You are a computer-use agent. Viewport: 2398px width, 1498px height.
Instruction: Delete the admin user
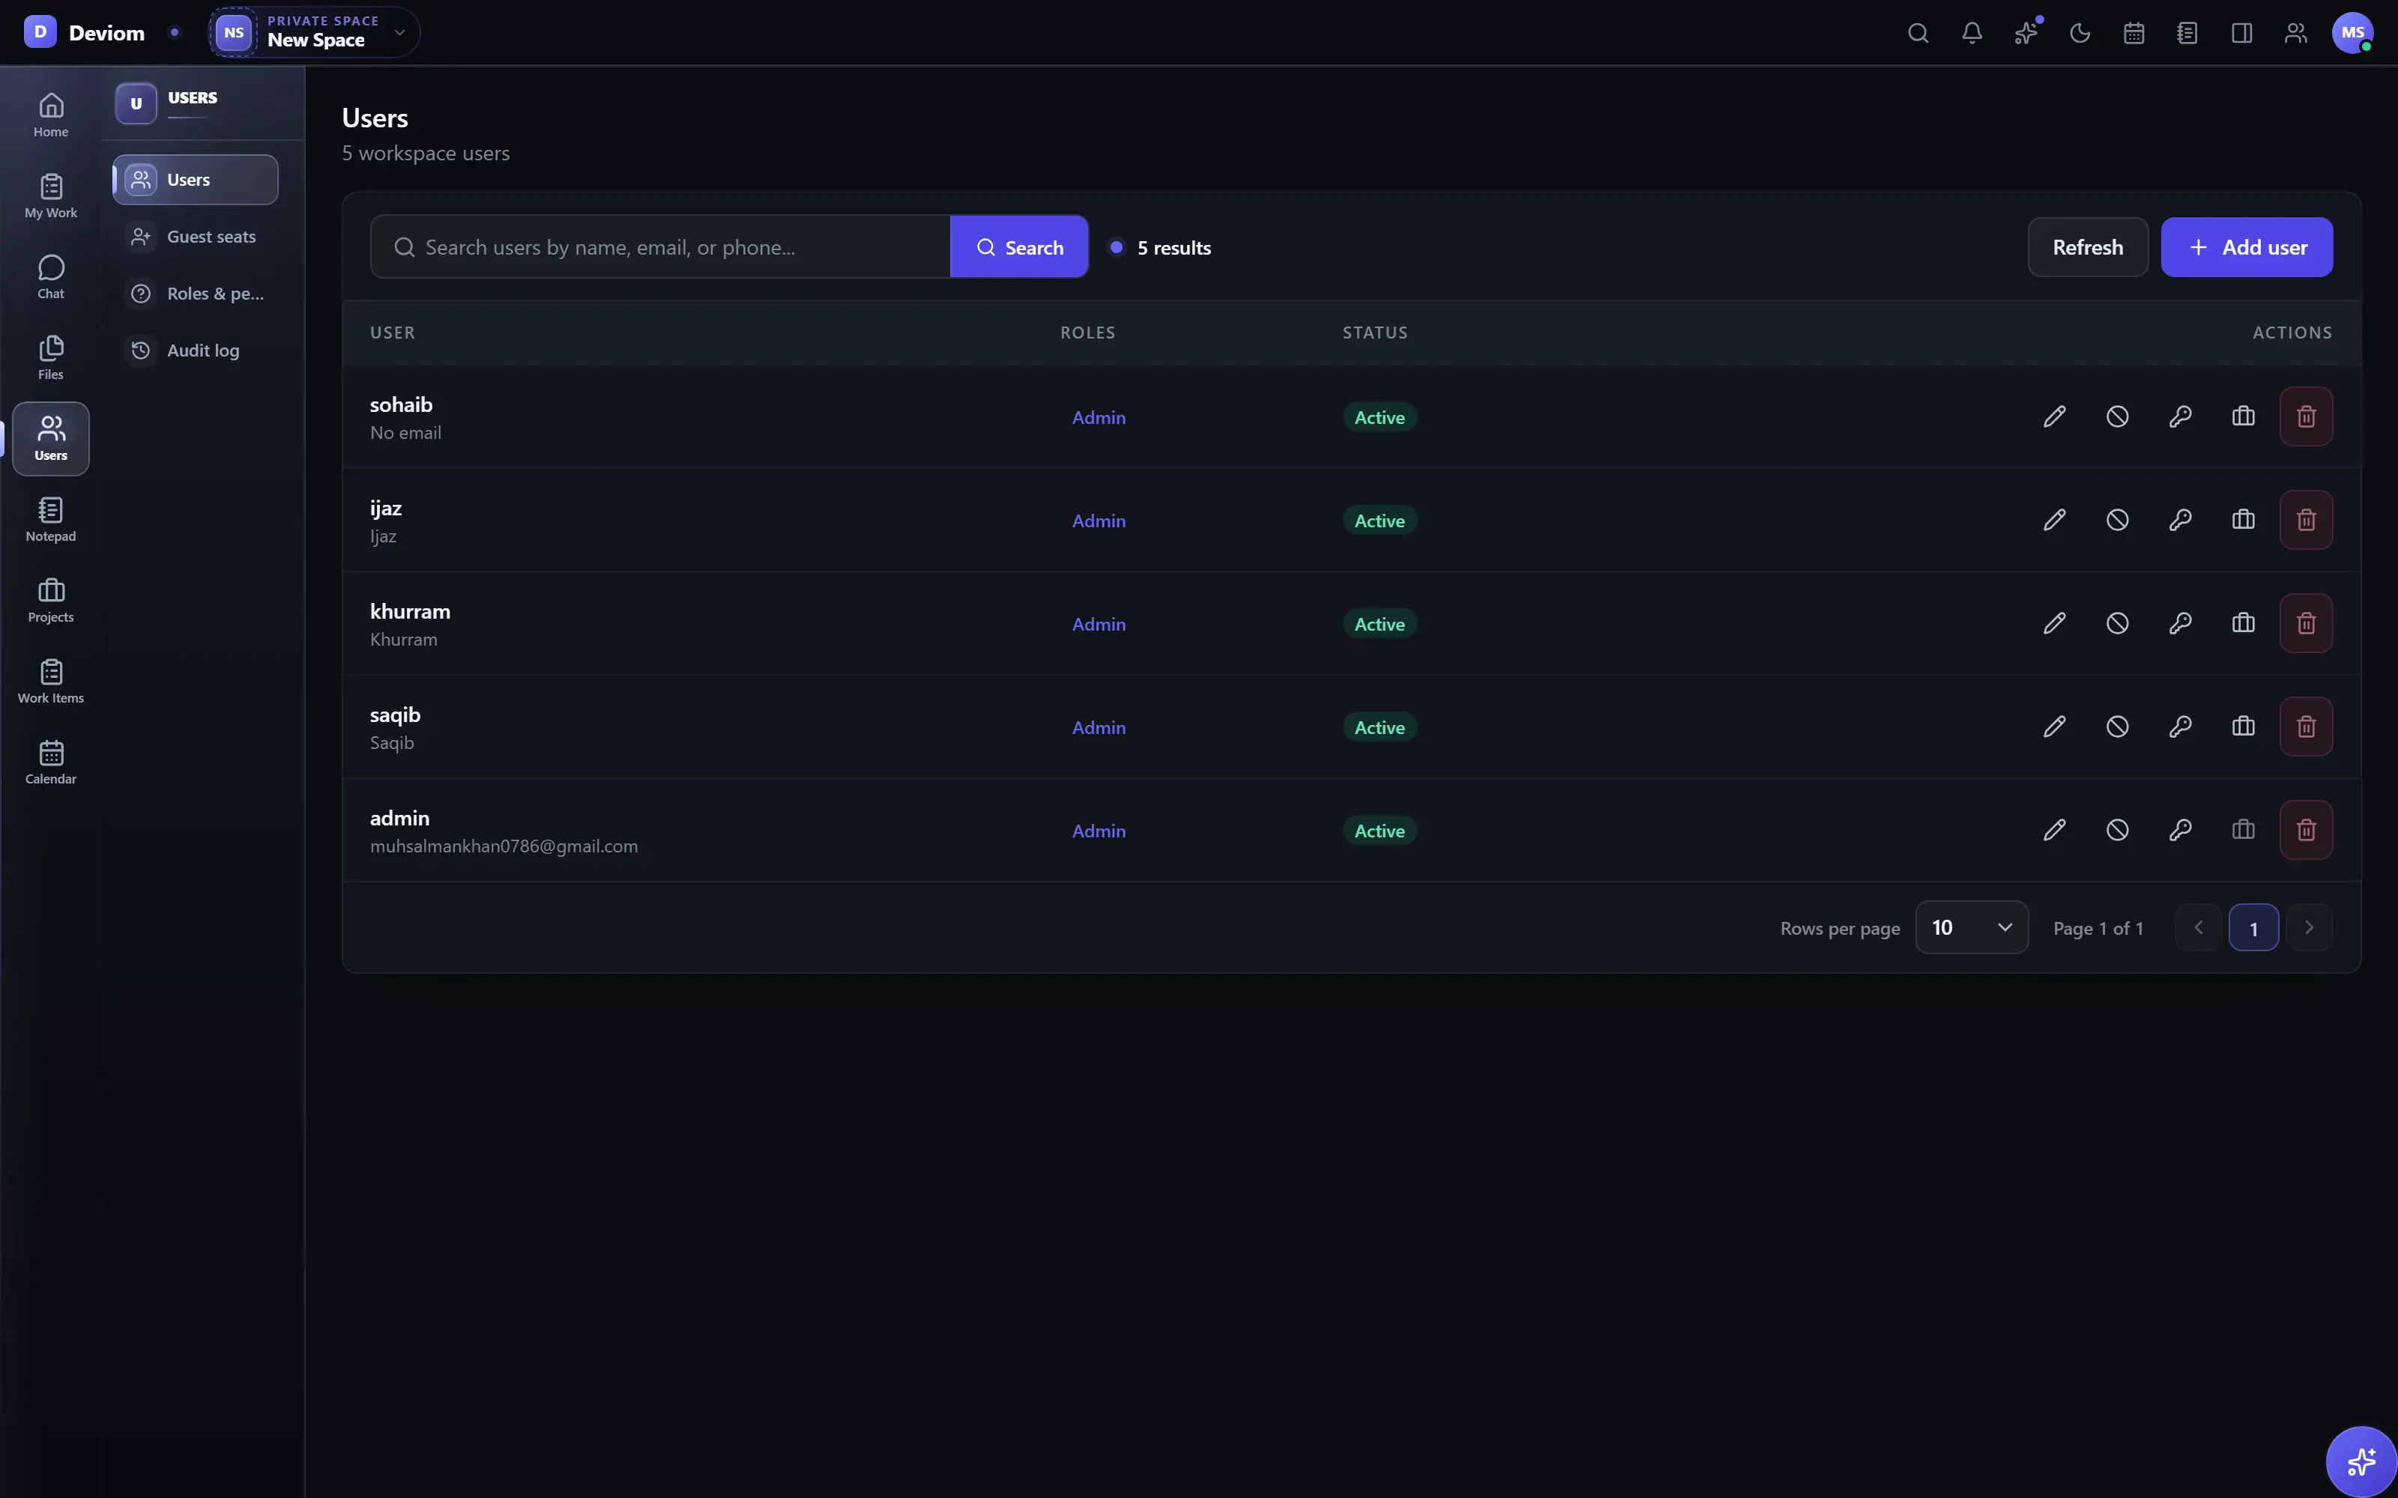click(x=2306, y=830)
